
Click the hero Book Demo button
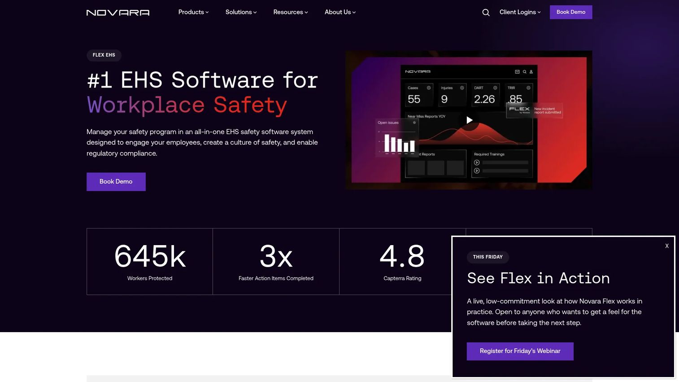tap(116, 182)
